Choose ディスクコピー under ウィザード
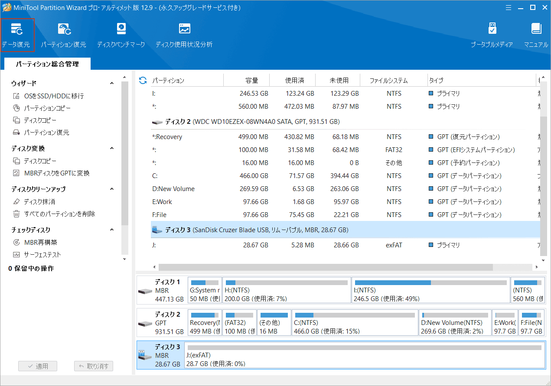Viewport: 551px width, 386px height. (35, 120)
